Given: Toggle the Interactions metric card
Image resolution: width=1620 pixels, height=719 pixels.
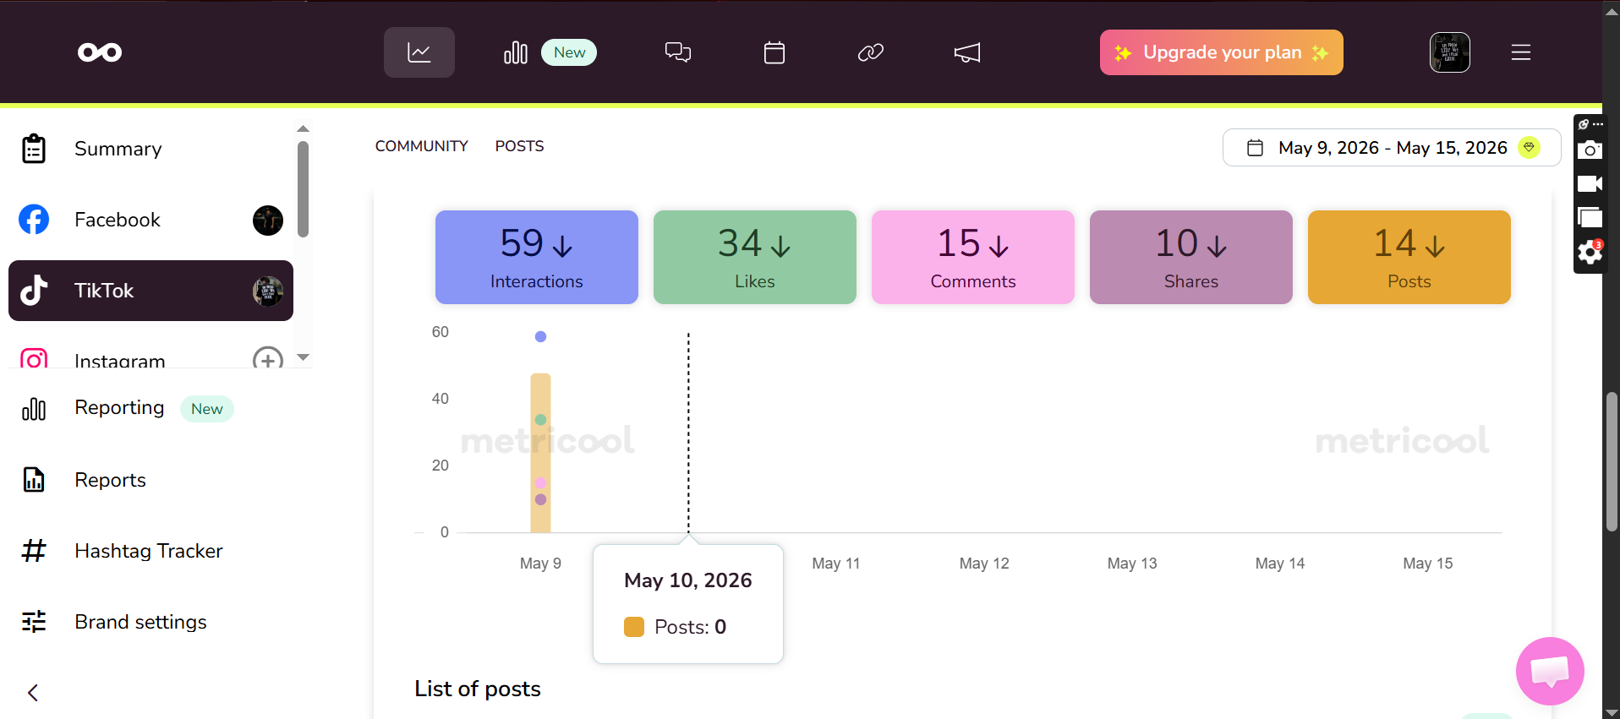Looking at the screenshot, I should click(537, 257).
